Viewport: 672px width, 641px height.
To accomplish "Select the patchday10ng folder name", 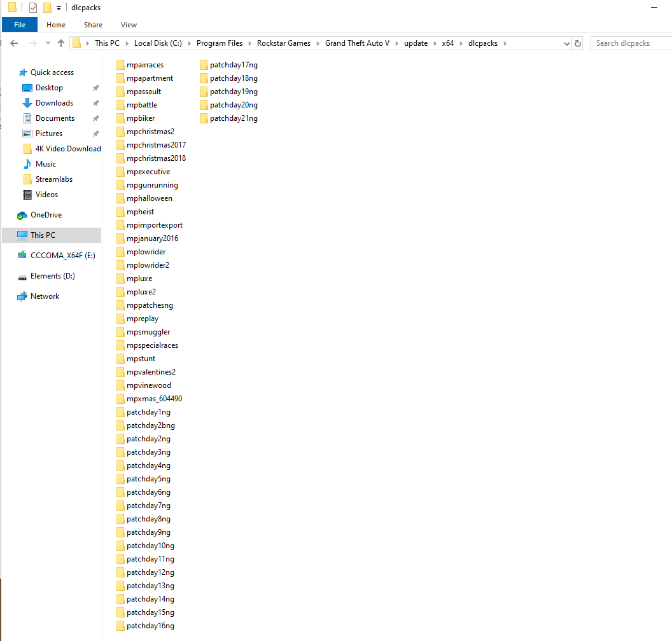I will tap(150, 546).
